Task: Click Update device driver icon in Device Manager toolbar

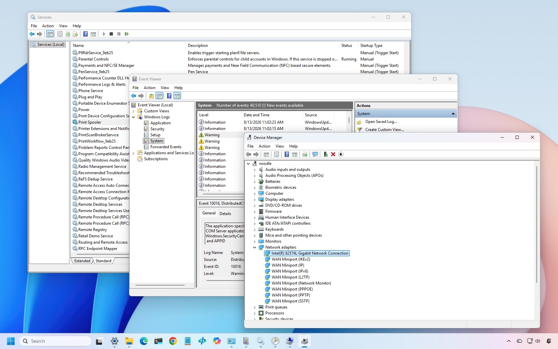Action: (325, 154)
